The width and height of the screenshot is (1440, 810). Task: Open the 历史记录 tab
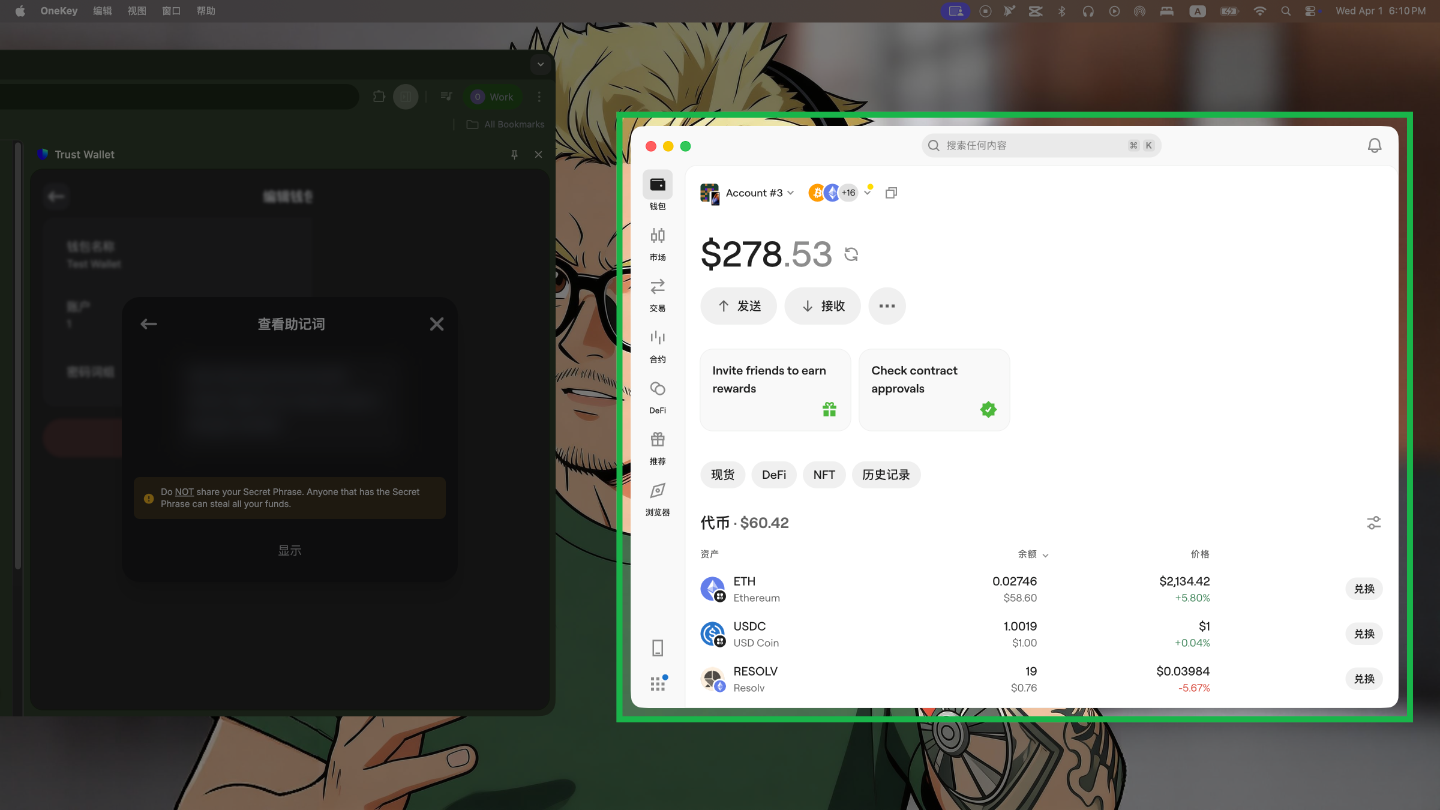[x=886, y=475]
